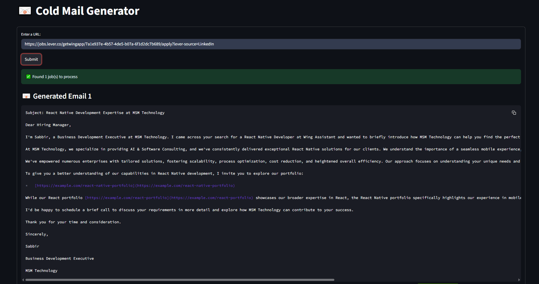Click the 'Business Development Executive' signature line
Image resolution: width=539 pixels, height=284 pixels.
click(x=60, y=259)
